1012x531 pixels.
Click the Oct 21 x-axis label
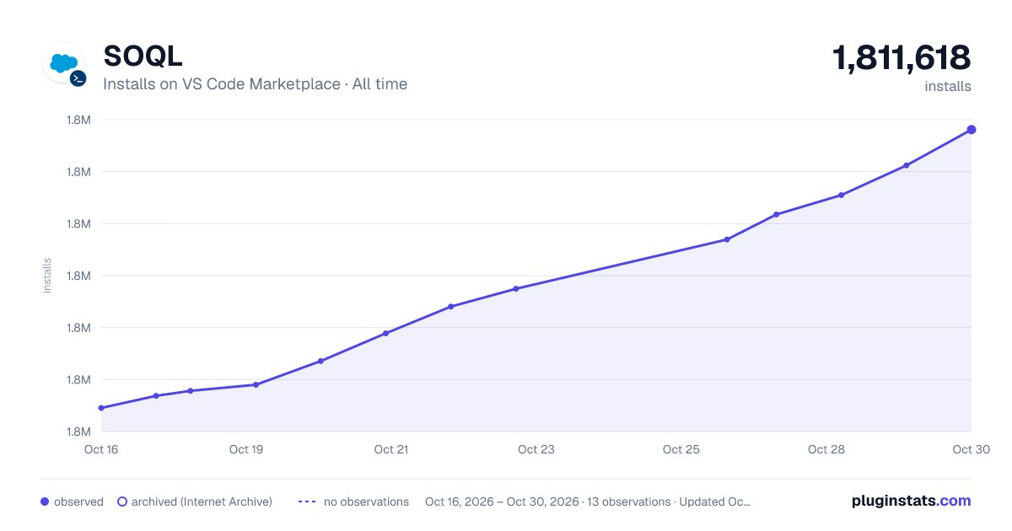pos(391,449)
